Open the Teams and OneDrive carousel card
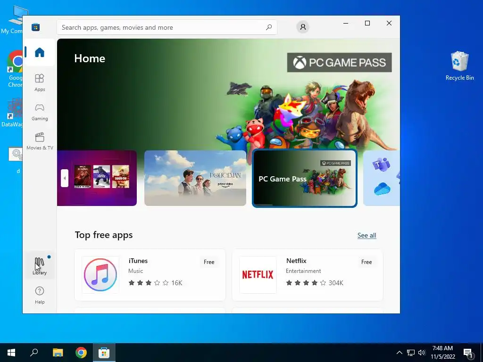The height and width of the screenshot is (362, 483). pyautogui.click(x=382, y=178)
